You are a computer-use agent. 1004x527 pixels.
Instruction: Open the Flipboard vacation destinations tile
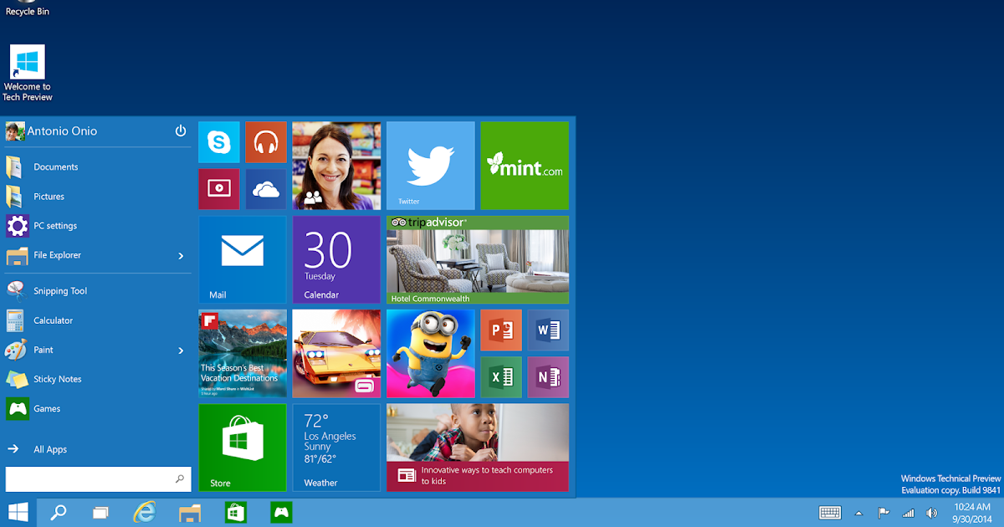point(243,353)
